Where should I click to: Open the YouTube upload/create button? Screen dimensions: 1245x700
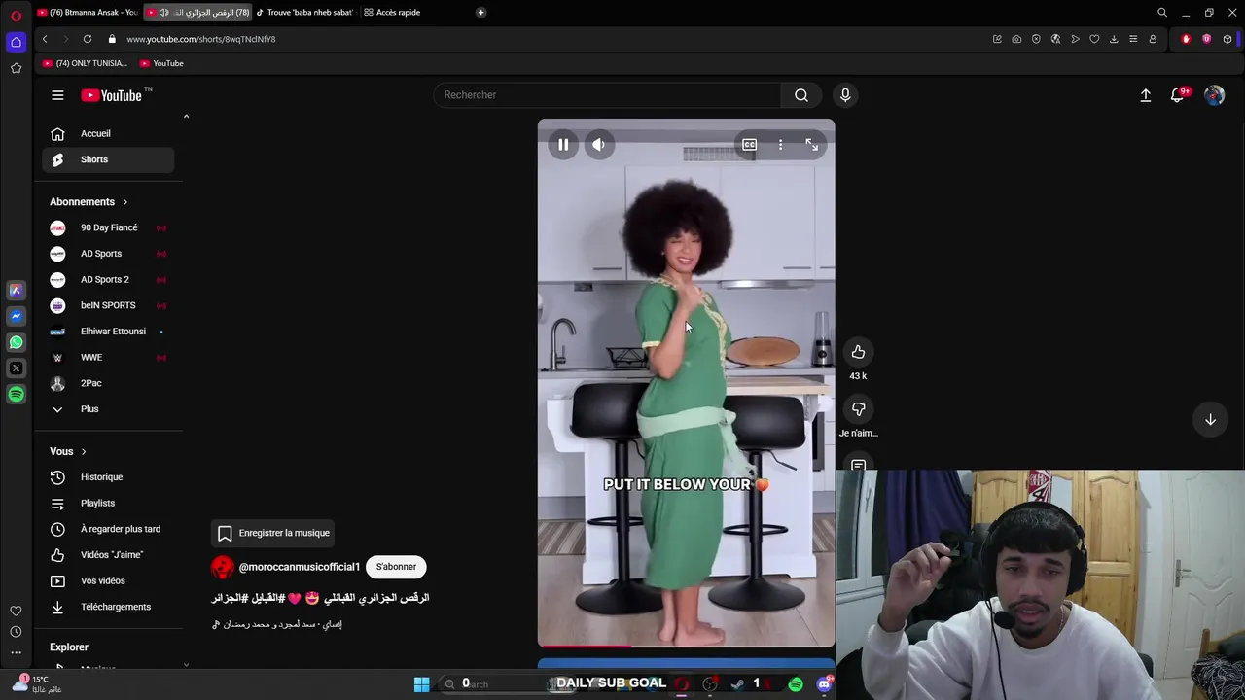(1146, 95)
